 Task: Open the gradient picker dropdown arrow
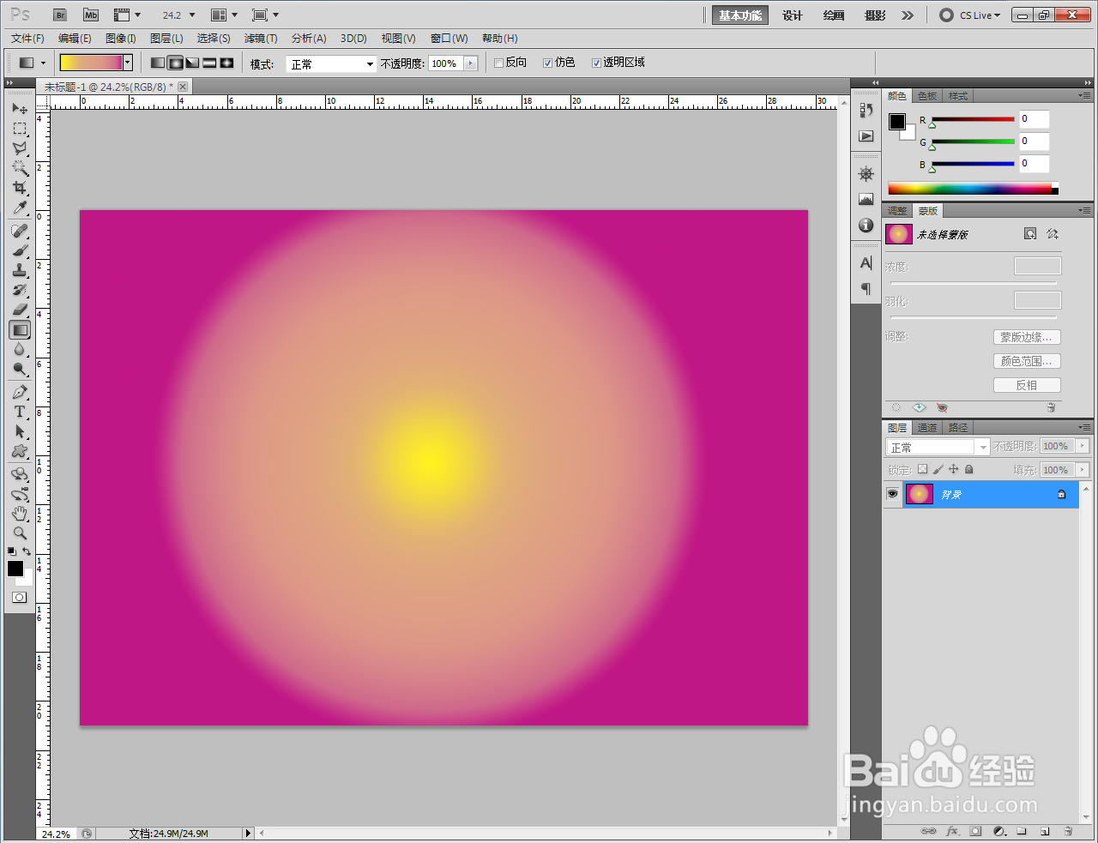click(x=128, y=63)
